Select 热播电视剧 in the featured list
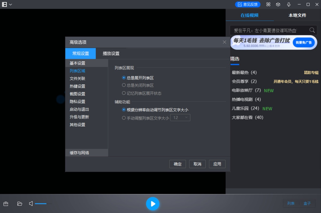Viewport: 321px width, 213px height. coord(243,99)
